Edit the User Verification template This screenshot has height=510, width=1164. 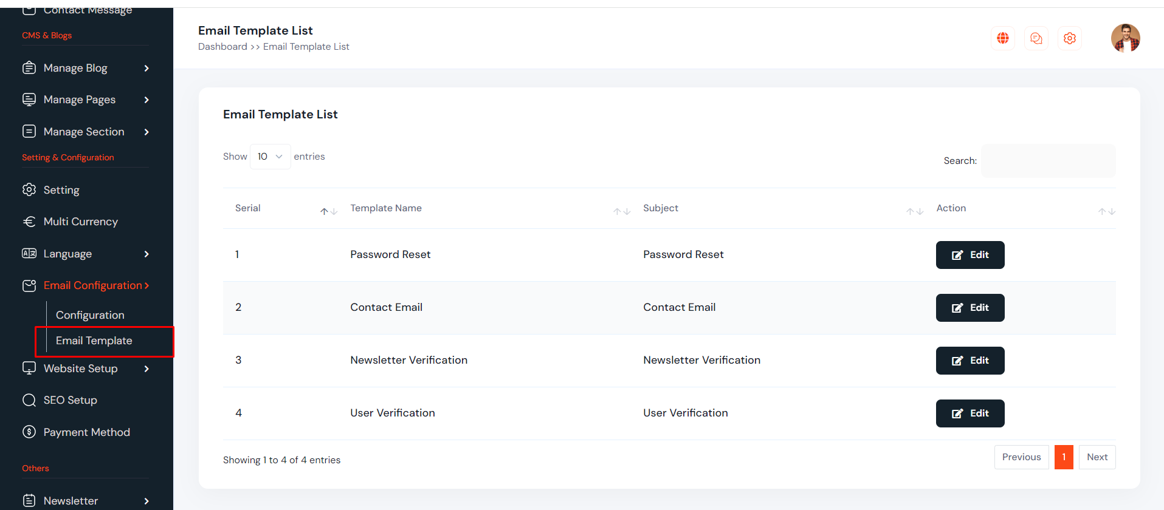click(x=969, y=413)
